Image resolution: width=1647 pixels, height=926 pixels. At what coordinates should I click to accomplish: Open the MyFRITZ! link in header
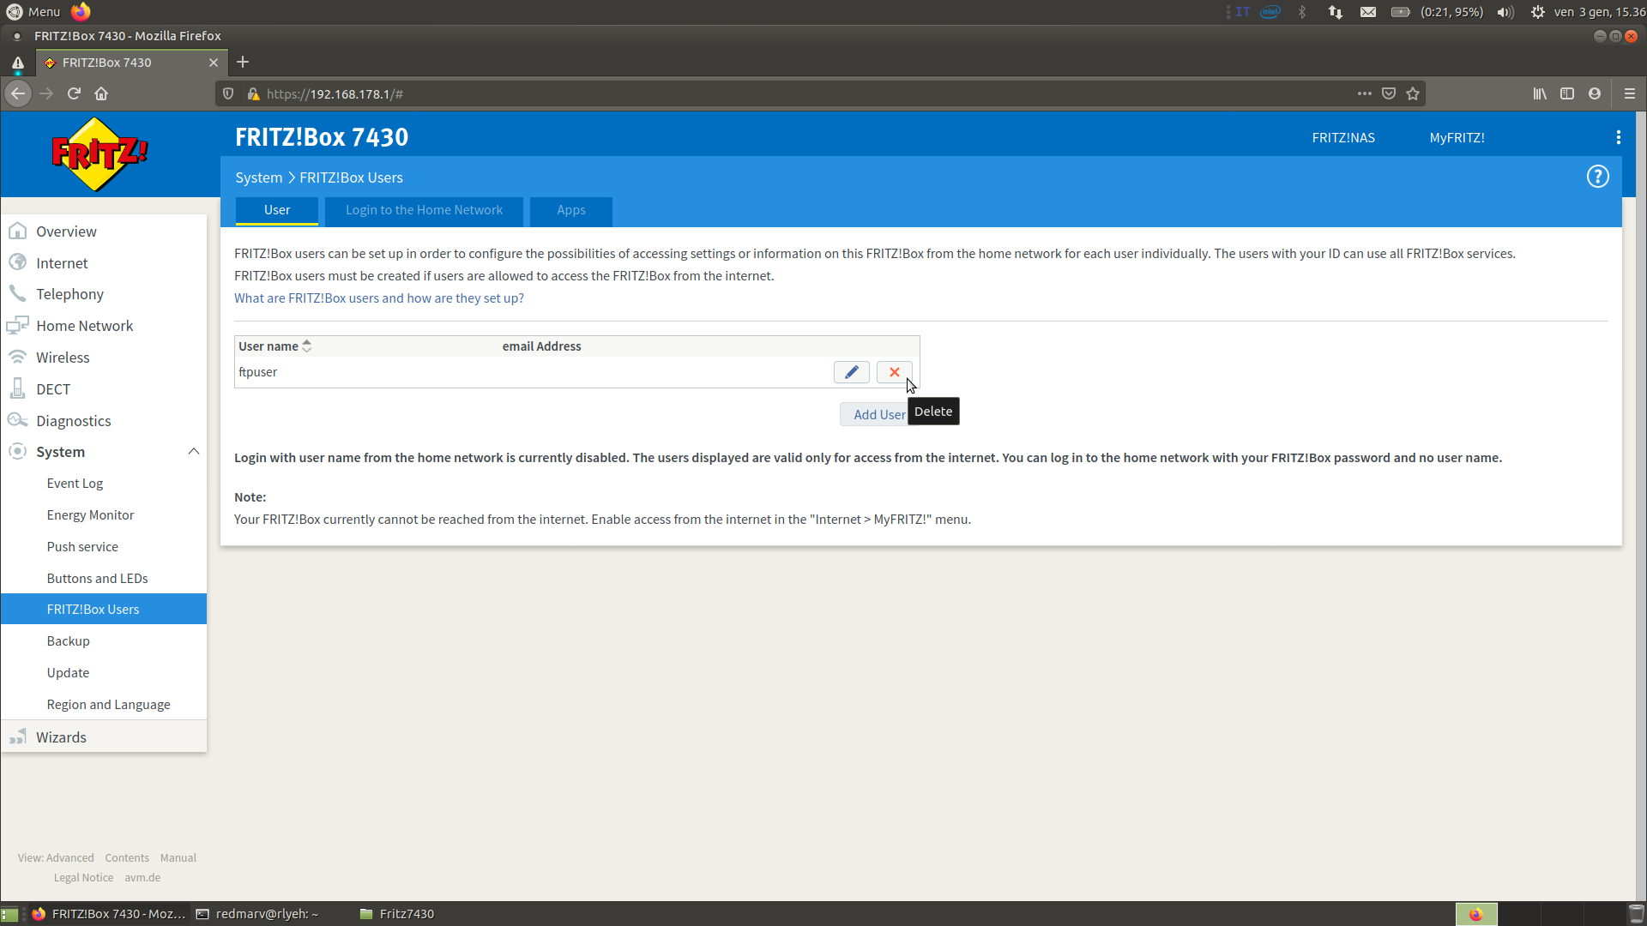1457,138
